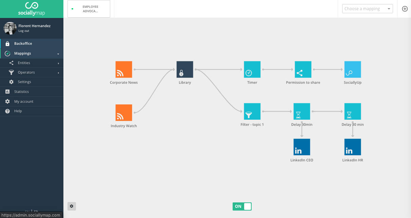The image size is (411, 218).
Task: Select the LinkedIn CEO node
Action: pyautogui.click(x=301, y=147)
